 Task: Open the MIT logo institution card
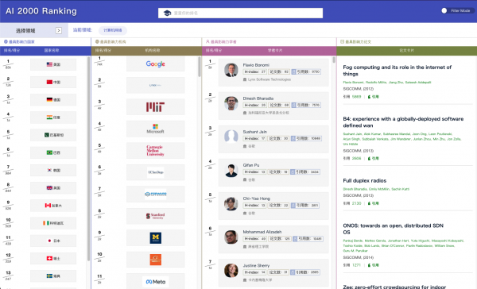click(156, 107)
